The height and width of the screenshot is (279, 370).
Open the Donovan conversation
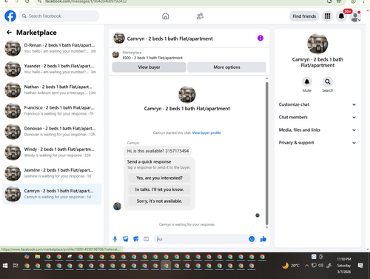coord(52,132)
